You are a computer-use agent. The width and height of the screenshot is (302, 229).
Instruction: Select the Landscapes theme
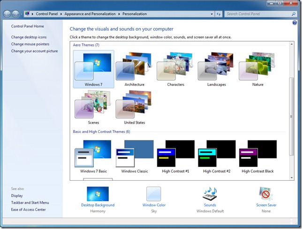(x=217, y=68)
